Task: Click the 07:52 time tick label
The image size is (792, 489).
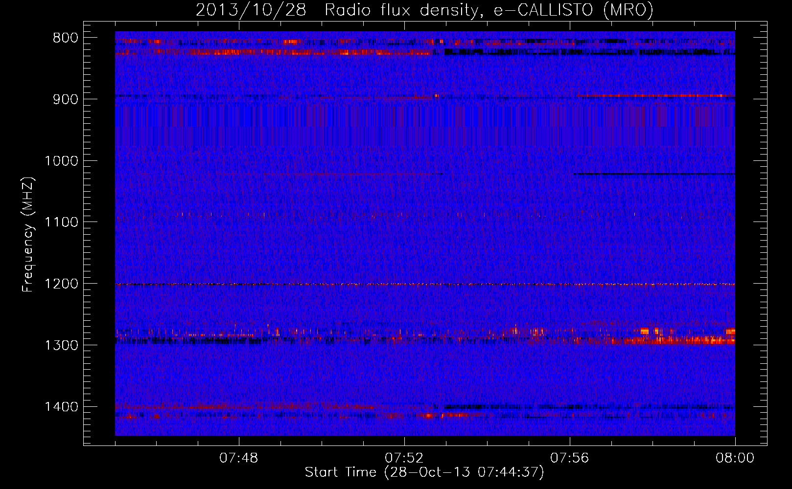Action: pos(404,458)
